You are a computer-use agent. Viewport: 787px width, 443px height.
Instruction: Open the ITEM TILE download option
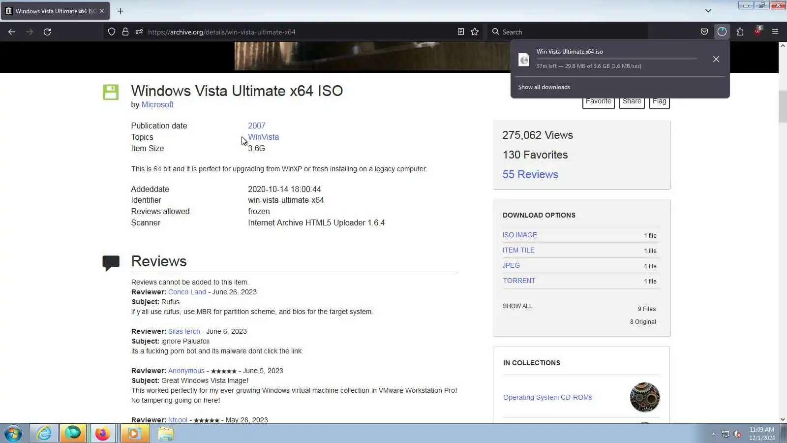click(x=518, y=250)
